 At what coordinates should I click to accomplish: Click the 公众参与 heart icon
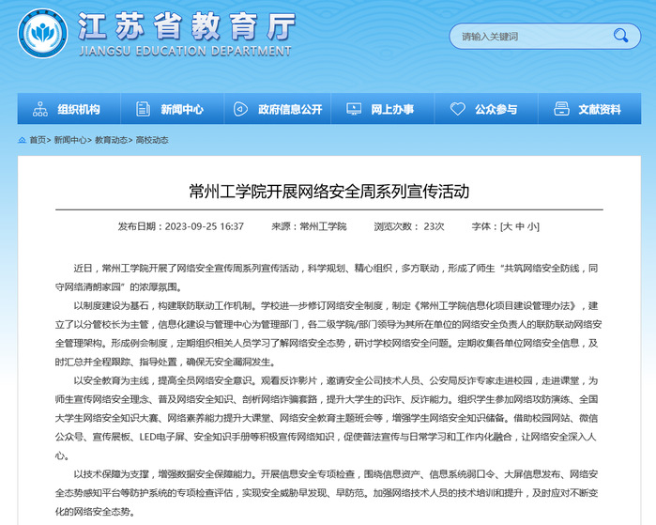[x=458, y=109]
